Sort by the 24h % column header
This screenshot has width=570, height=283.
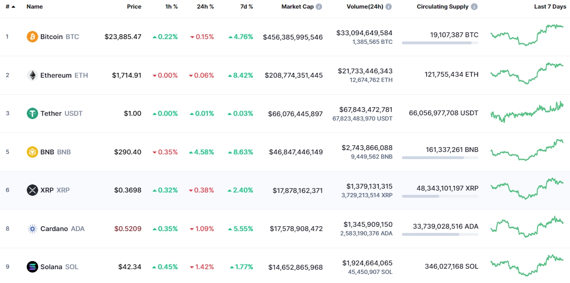click(204, 7)
